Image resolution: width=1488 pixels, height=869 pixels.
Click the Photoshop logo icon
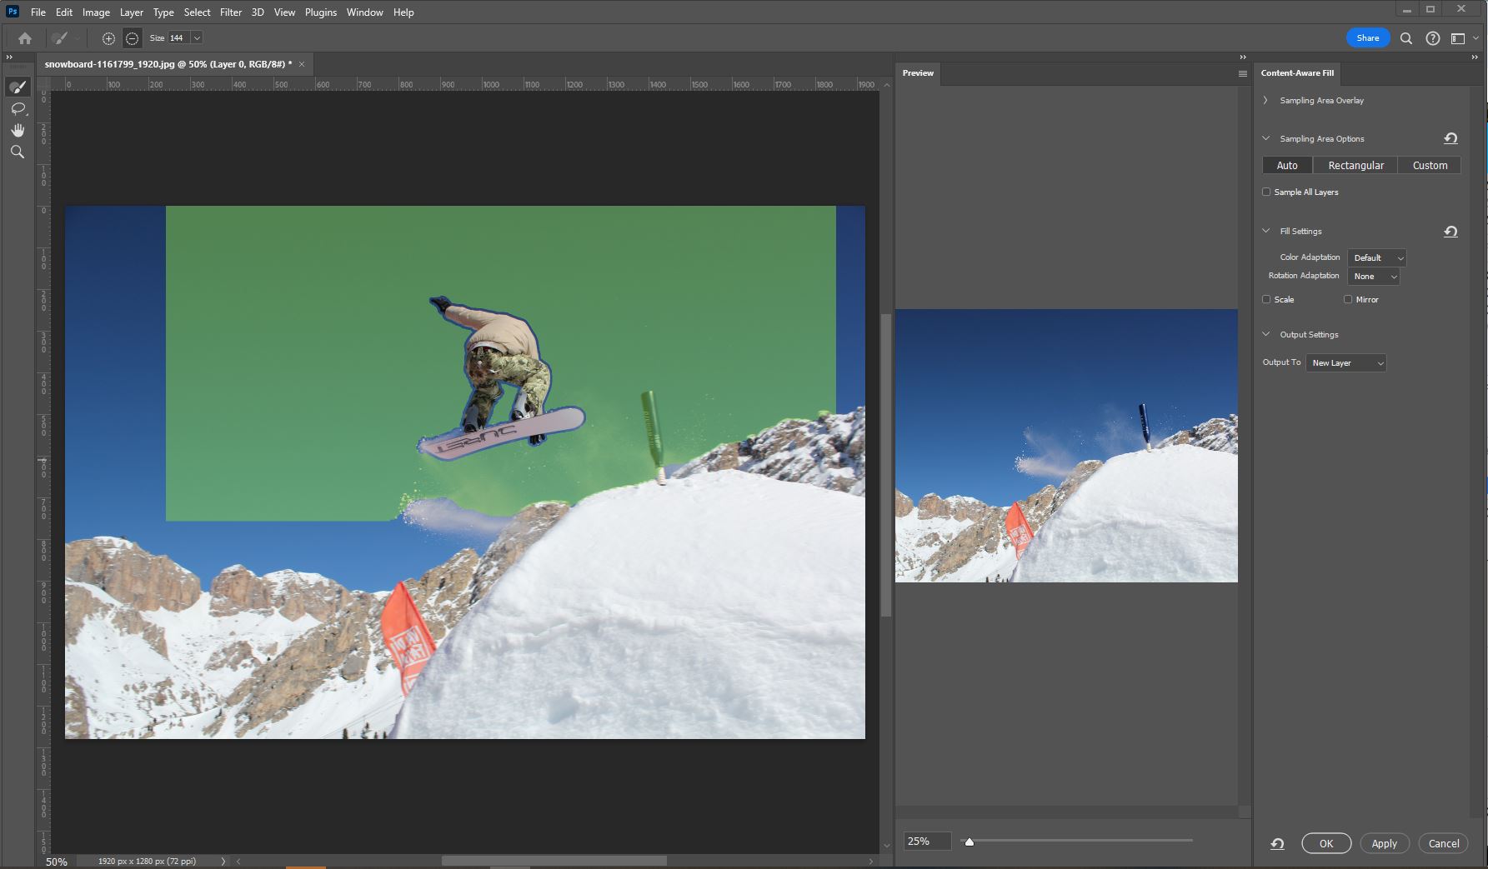pyautogui.click(x=12, y=12)
